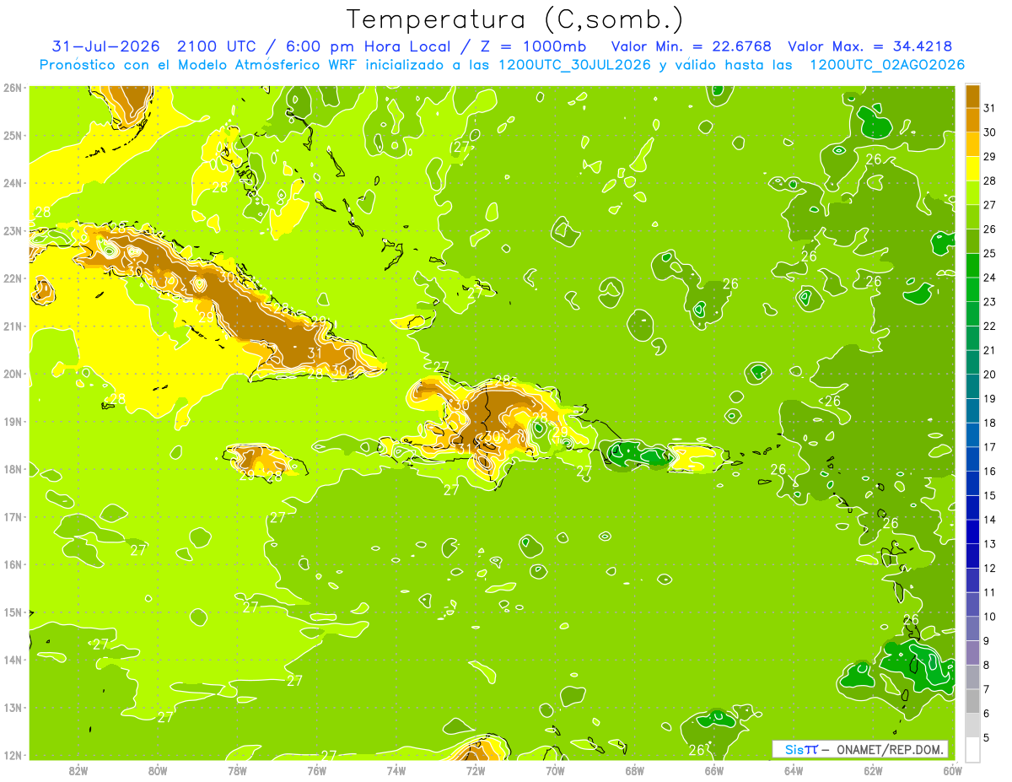
Task: Click the "21N" latitude axis label
Action: 12,326
